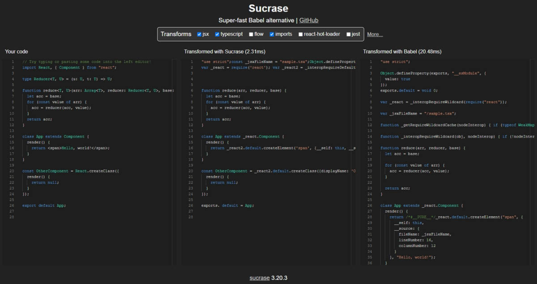This screenshot has height=284, width=537.
Task: Click line number 28 in left editor
Action: pyautogui.click(x=12, y=217)
